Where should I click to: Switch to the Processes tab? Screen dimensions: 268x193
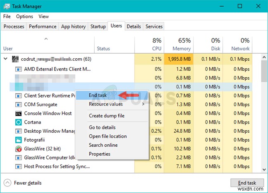[14, 26]
